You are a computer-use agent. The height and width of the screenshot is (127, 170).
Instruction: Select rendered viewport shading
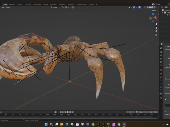click(x=154, y=7)
